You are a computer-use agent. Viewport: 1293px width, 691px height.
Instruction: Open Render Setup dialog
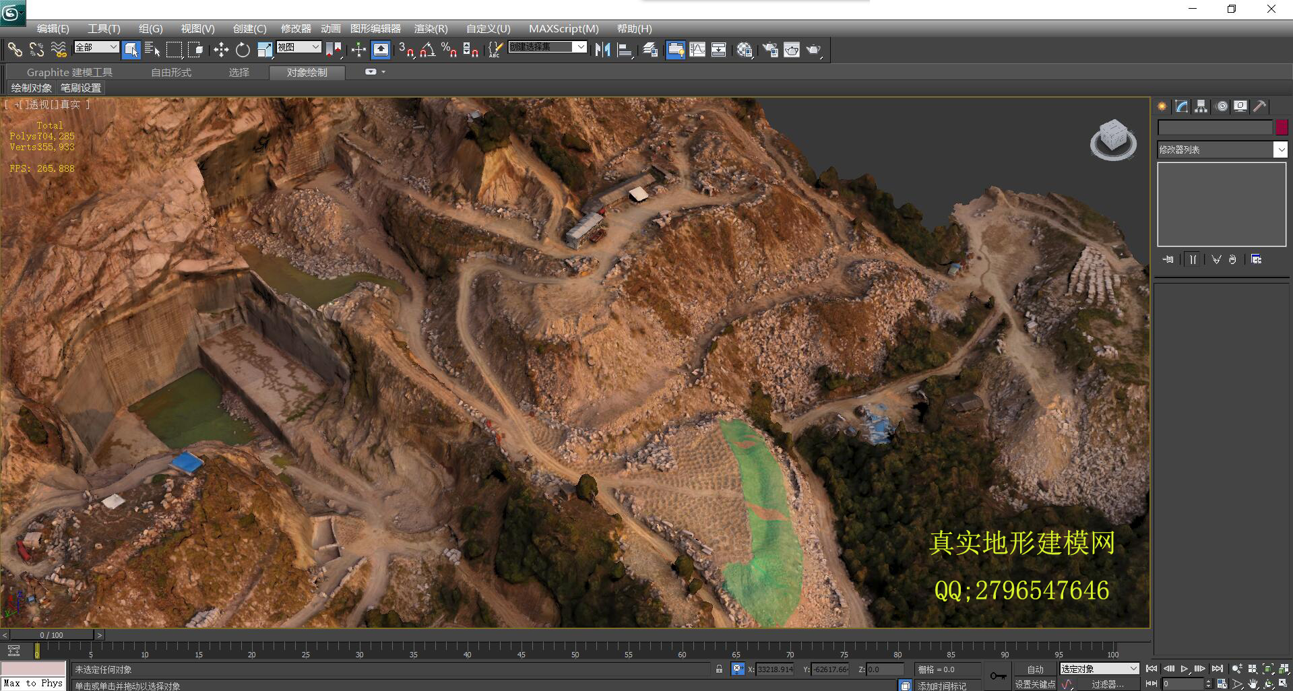click(x=770, y=49)
